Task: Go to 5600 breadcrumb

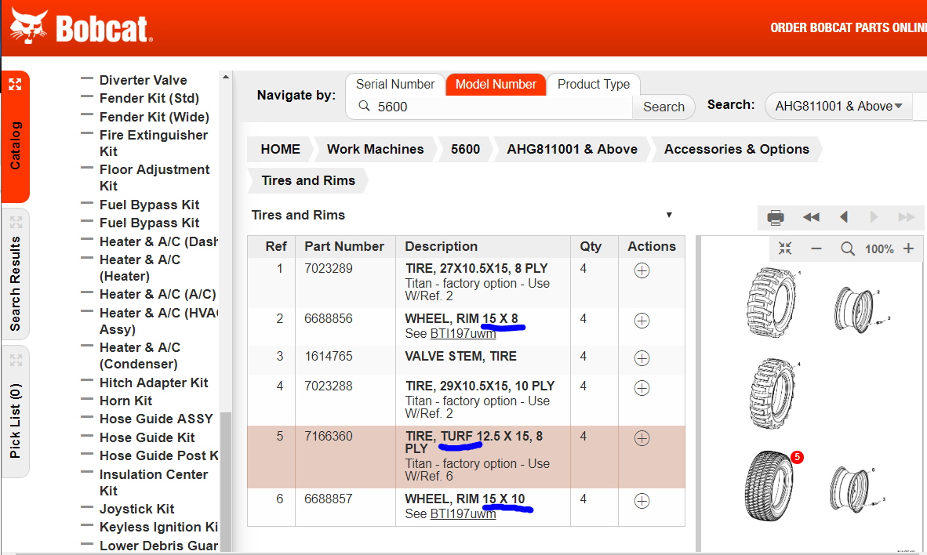Action: coord(465,149)
